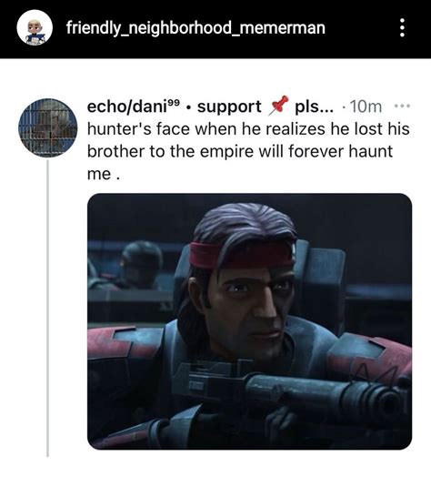Open the attached image in the tweet
Screen dimensions: 431x477
[x=249, y=321]
